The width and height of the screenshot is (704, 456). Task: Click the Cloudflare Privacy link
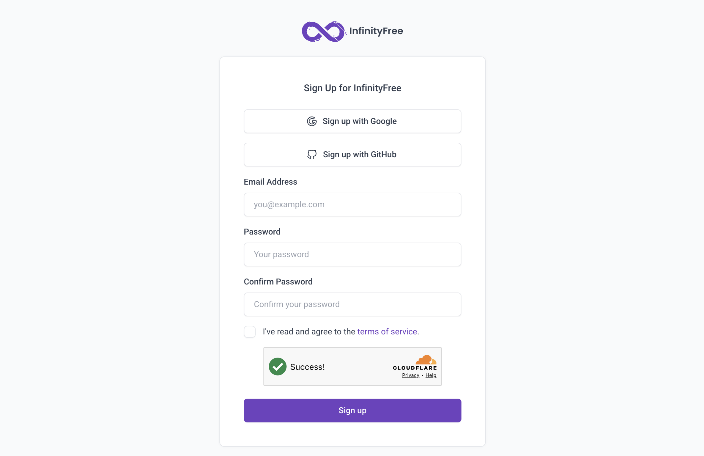pos(410,375)
